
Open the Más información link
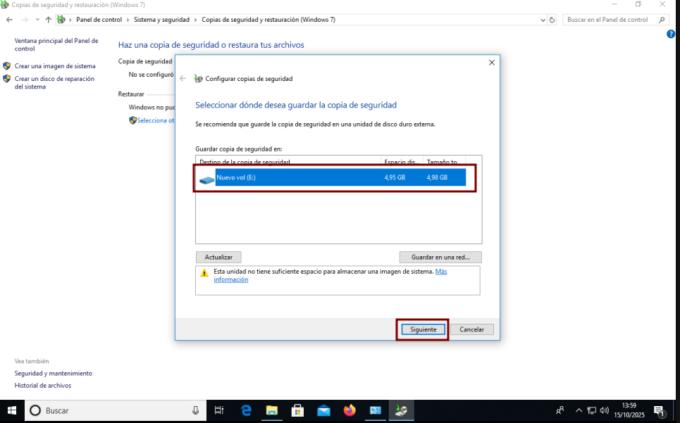pyautogui.click(x=441, y=272)
